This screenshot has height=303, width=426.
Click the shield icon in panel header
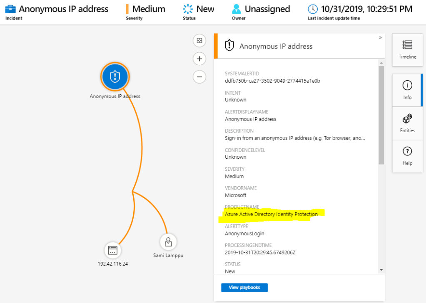(x=229, y=46)
